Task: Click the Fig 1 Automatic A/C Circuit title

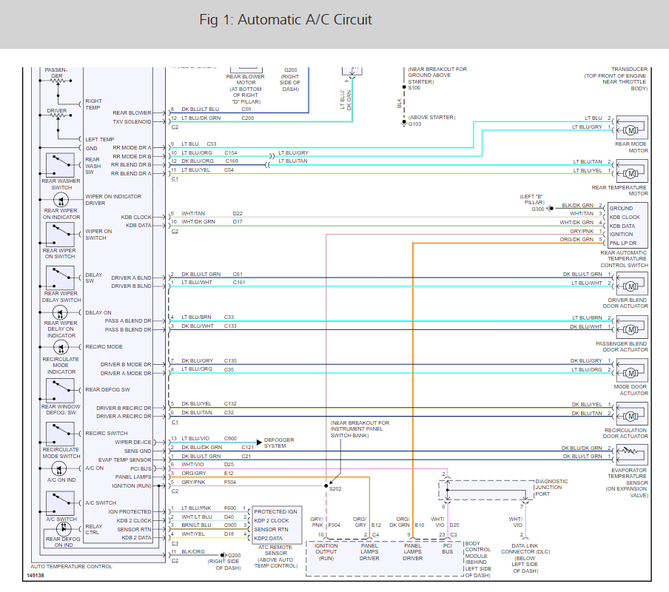Action: tap(286, 19)
